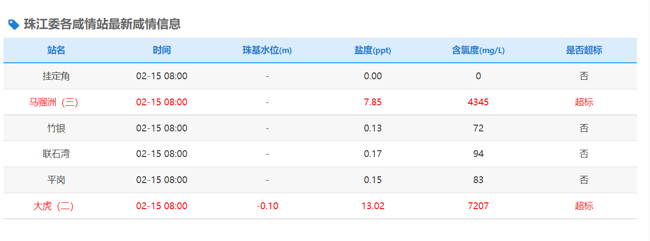Click the 站名 column header

[56, 50]
